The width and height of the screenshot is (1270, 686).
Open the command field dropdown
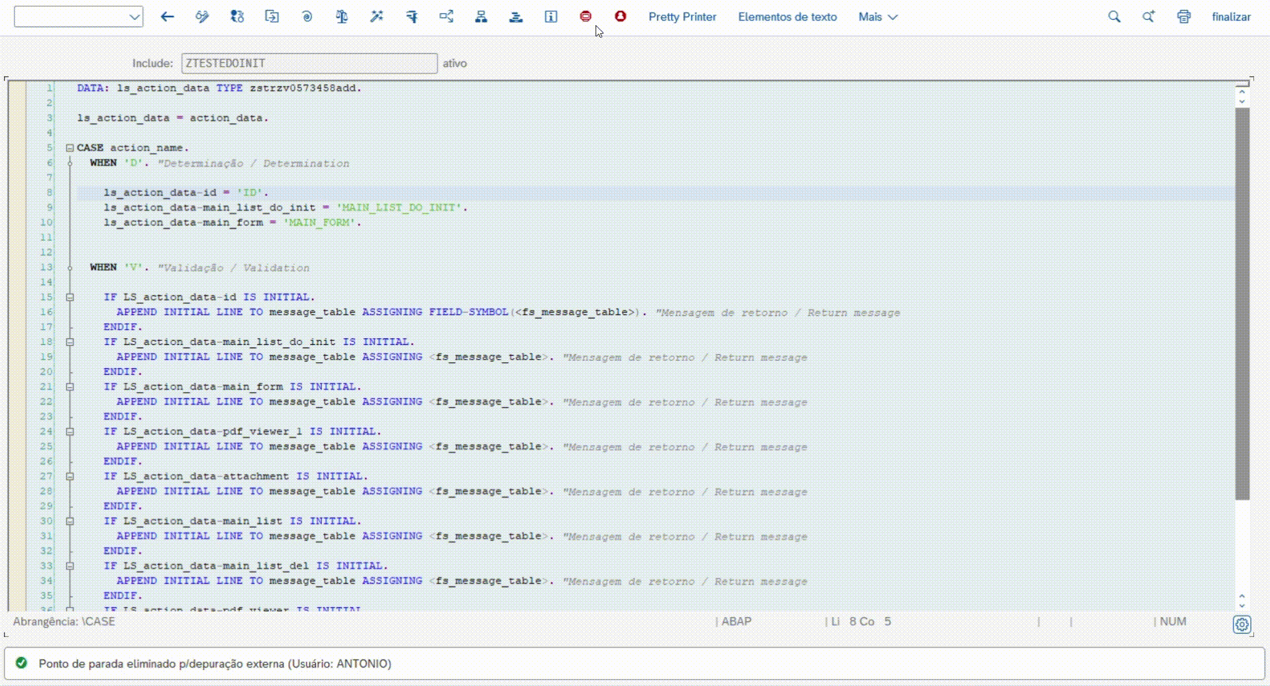pos(134,17)
